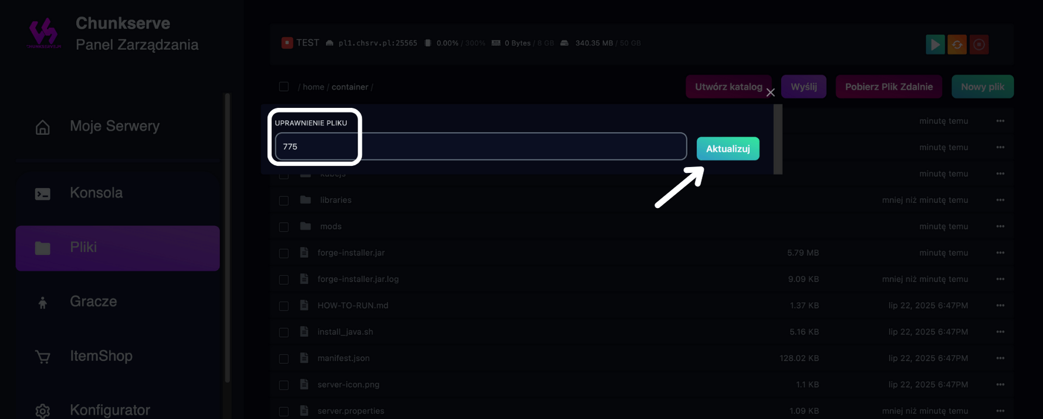Click the file icon of HOW-TO-RUN.md
The image size is (1043, 419).
coord(304,305)
